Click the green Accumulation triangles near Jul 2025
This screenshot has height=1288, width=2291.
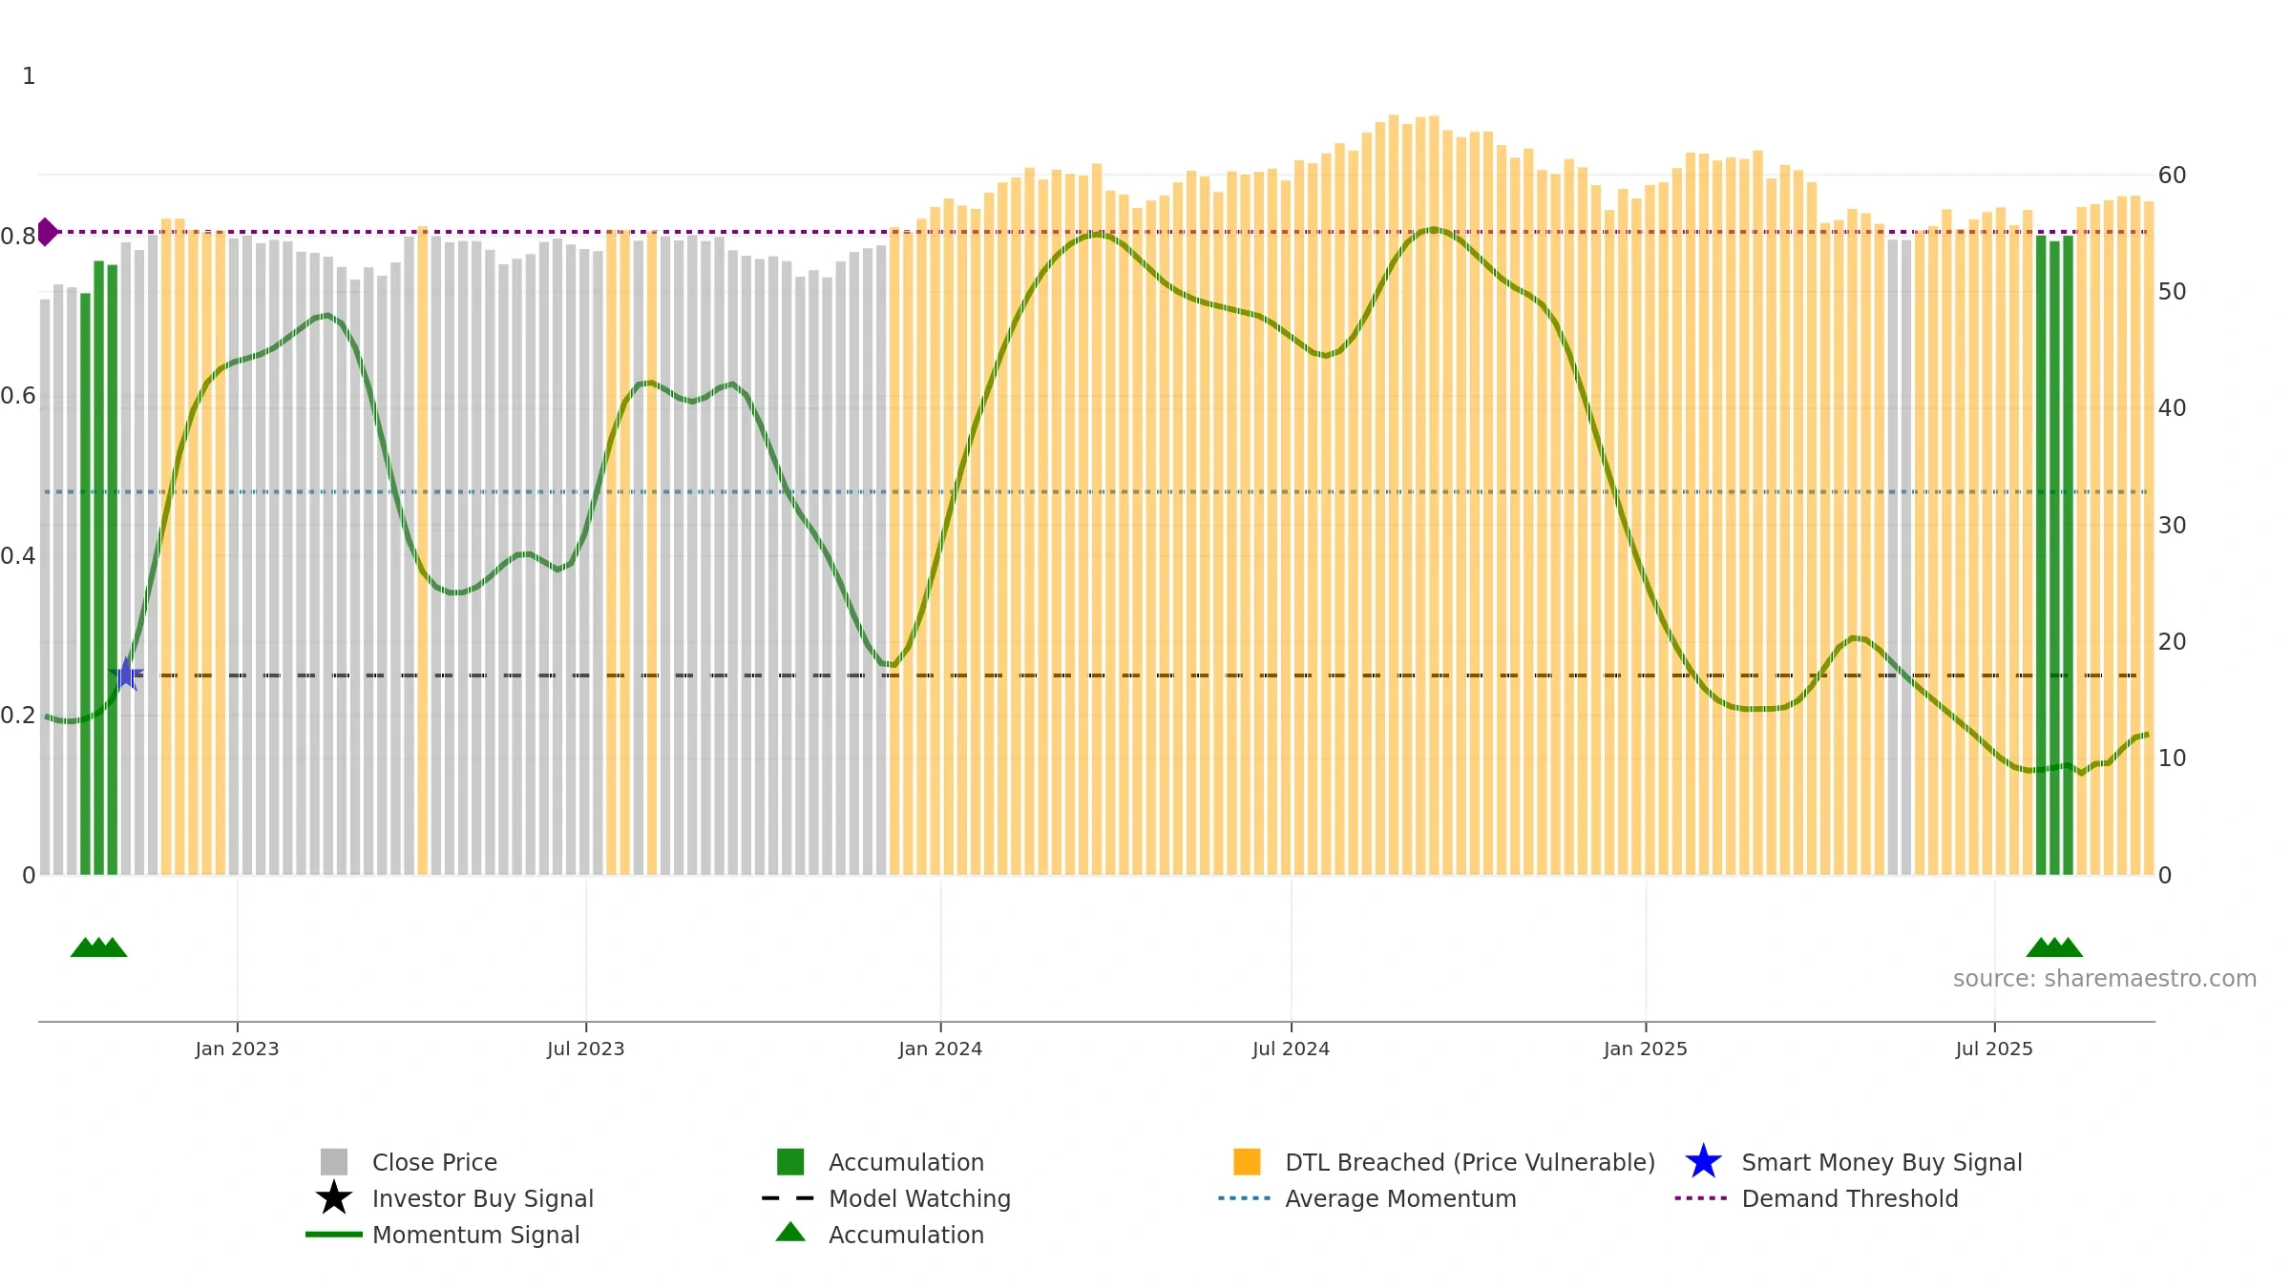pyautogui.click(x=2054, y=947)
